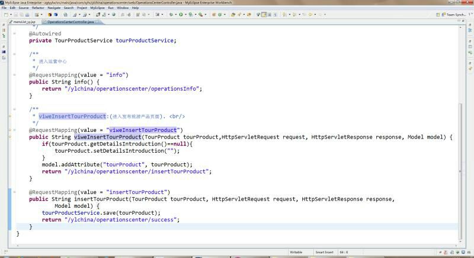Open the Refactor menu

coord(38,8)
